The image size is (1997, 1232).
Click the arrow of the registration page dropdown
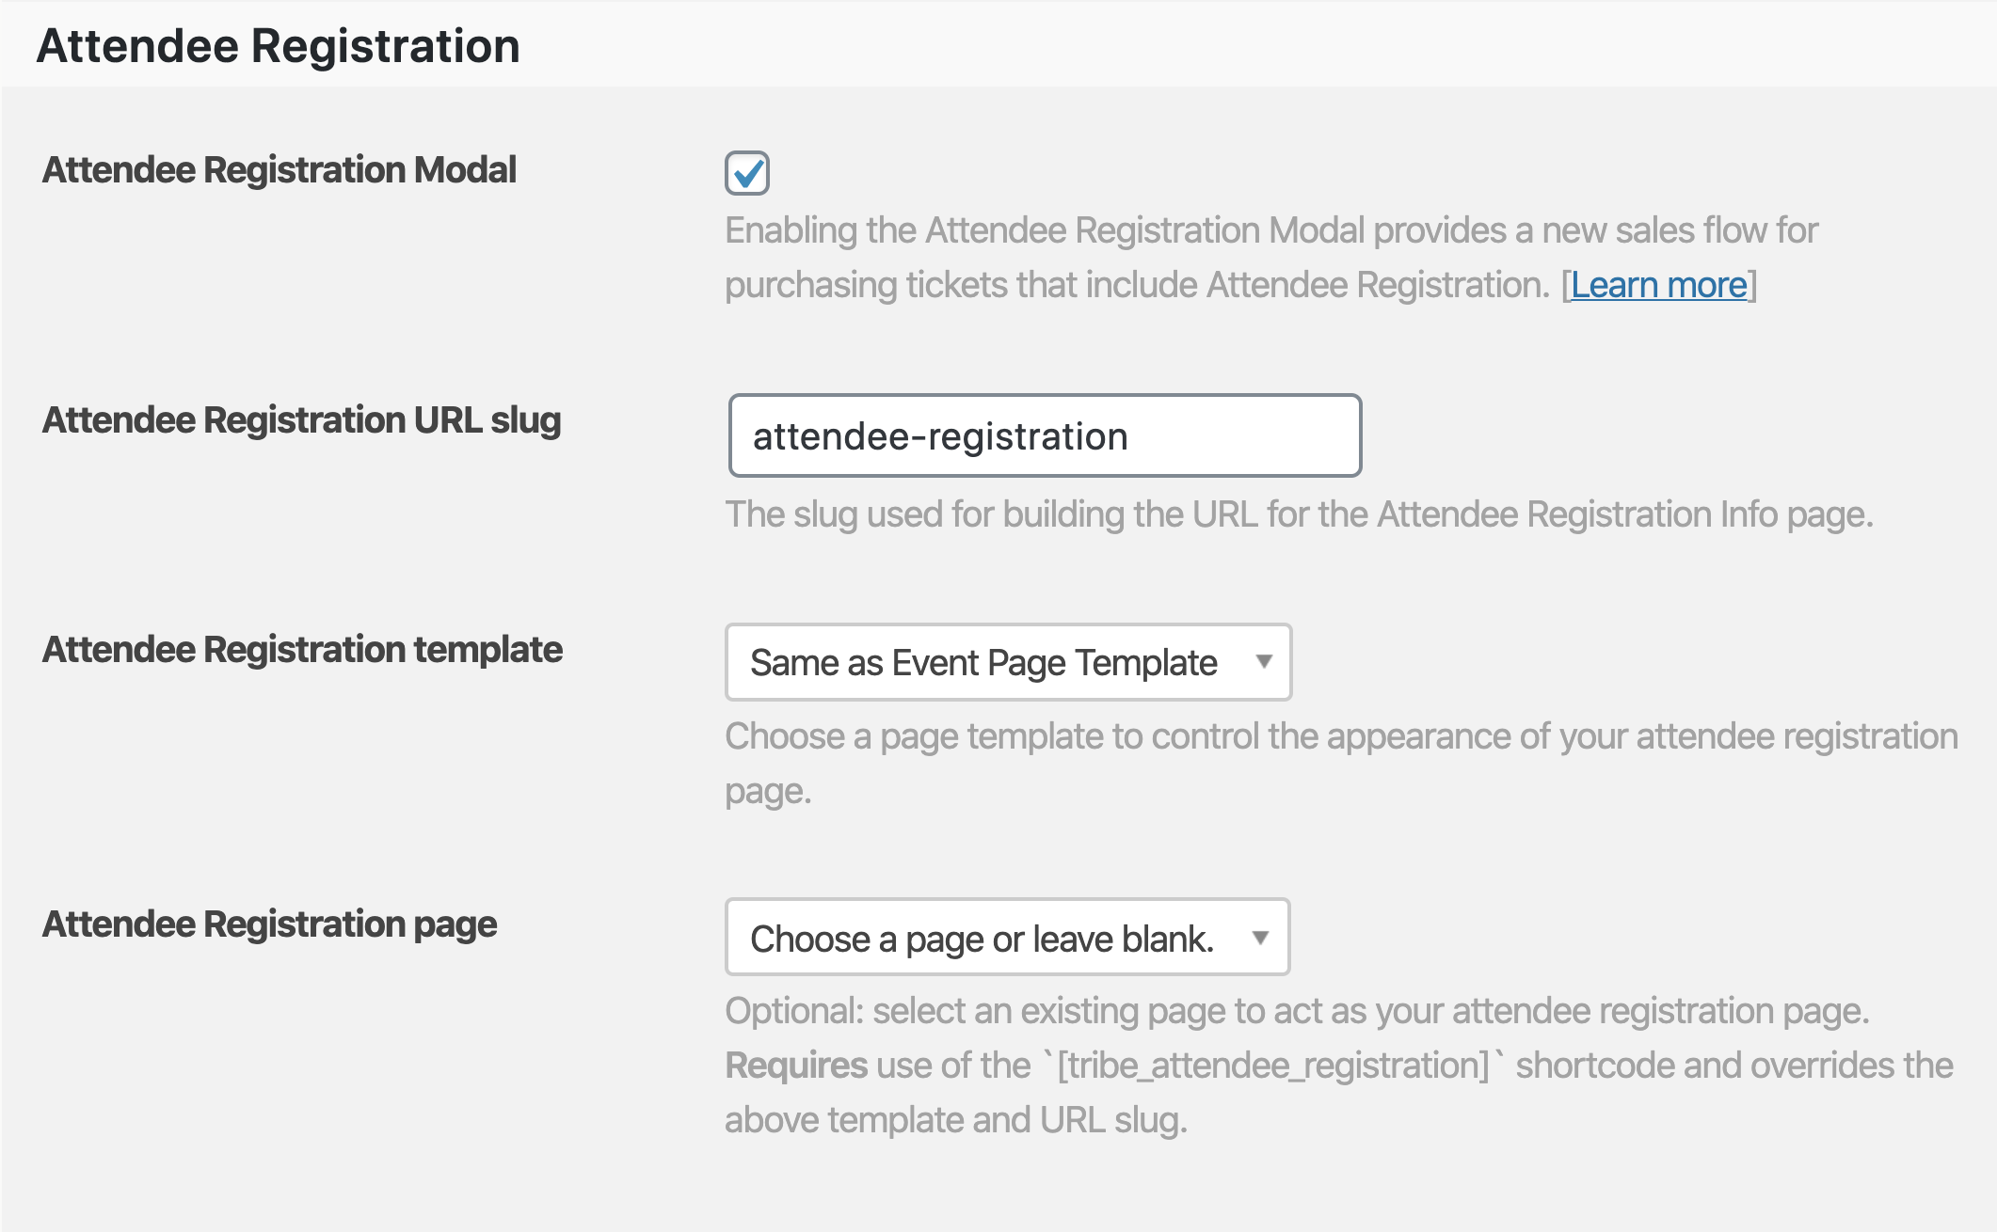(x=1261, y=938)
